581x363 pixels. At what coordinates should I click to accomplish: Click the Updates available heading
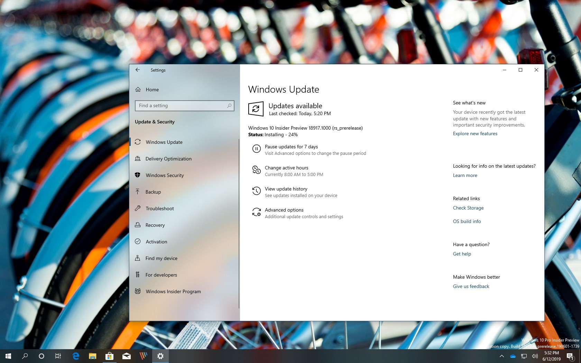click(295, 106)
